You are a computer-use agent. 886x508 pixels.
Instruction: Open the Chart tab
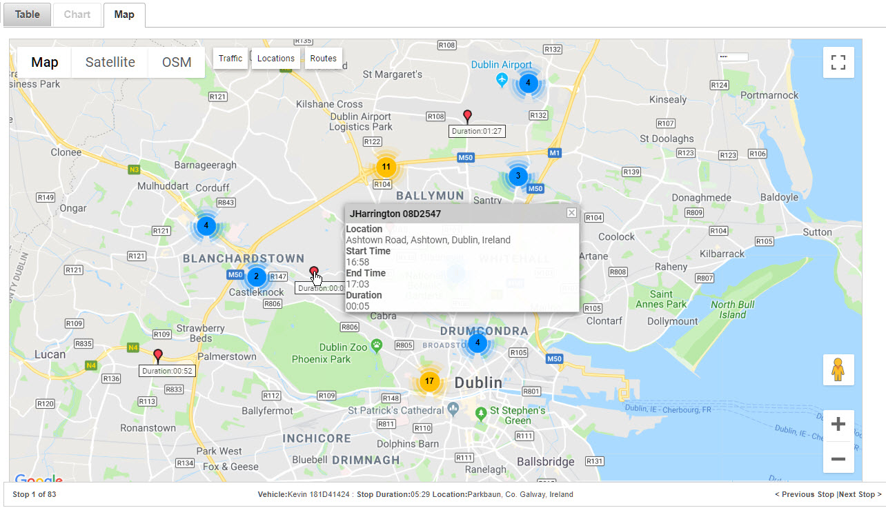click(x=77, y=14)
